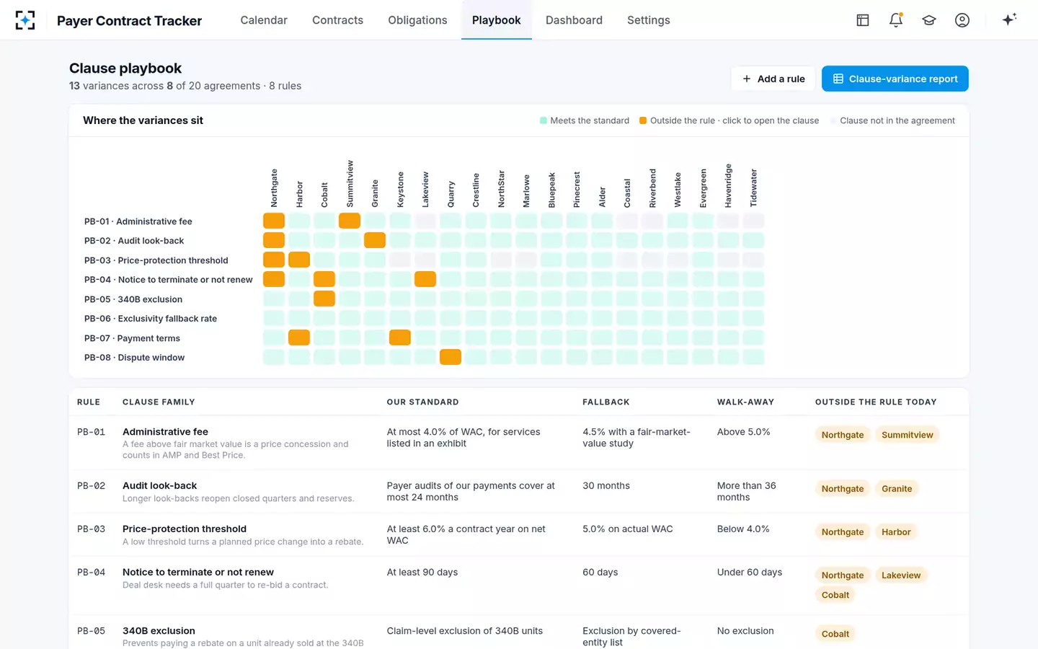Click the 'WALK-AWAY' column header

click(745, 402)
